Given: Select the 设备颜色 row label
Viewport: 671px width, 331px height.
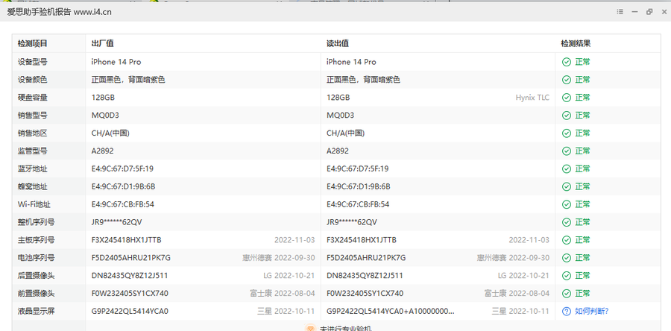Looking at the screenshot, I should 33,80.
